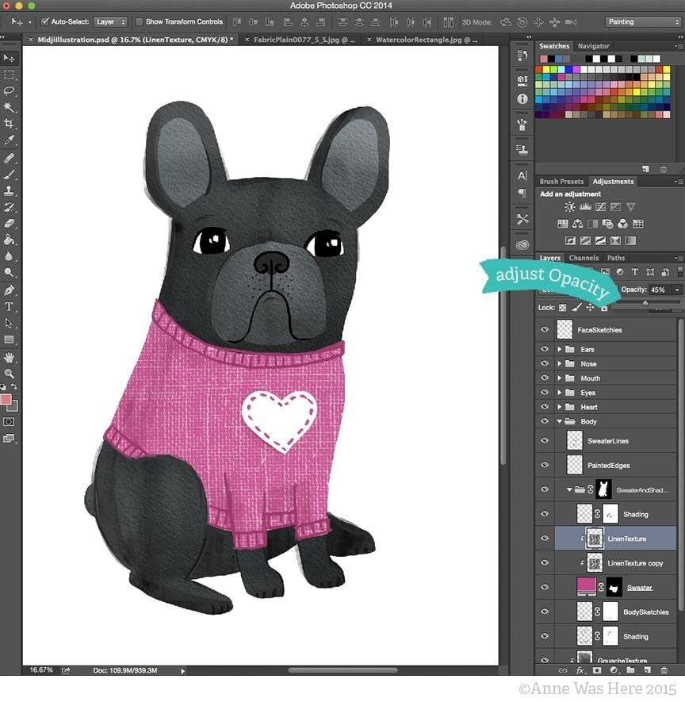Activate the Horizontal Type tool
This screenshot has width=685, height=702.
(x=10, y=306)
